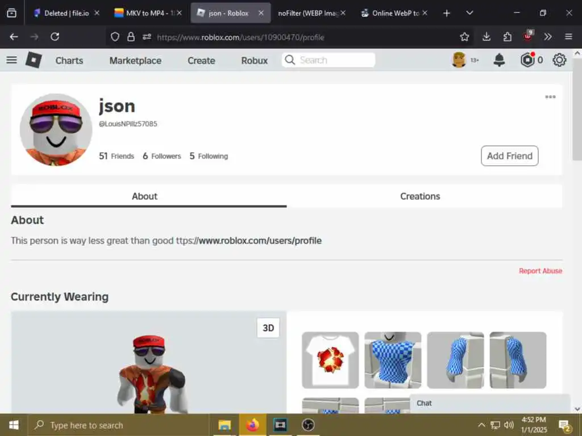Click the profile avatar picture
Viewport: 582px width, 436px height.
(56, 129)
